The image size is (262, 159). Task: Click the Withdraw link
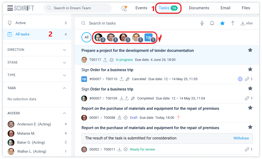[241, 138]
